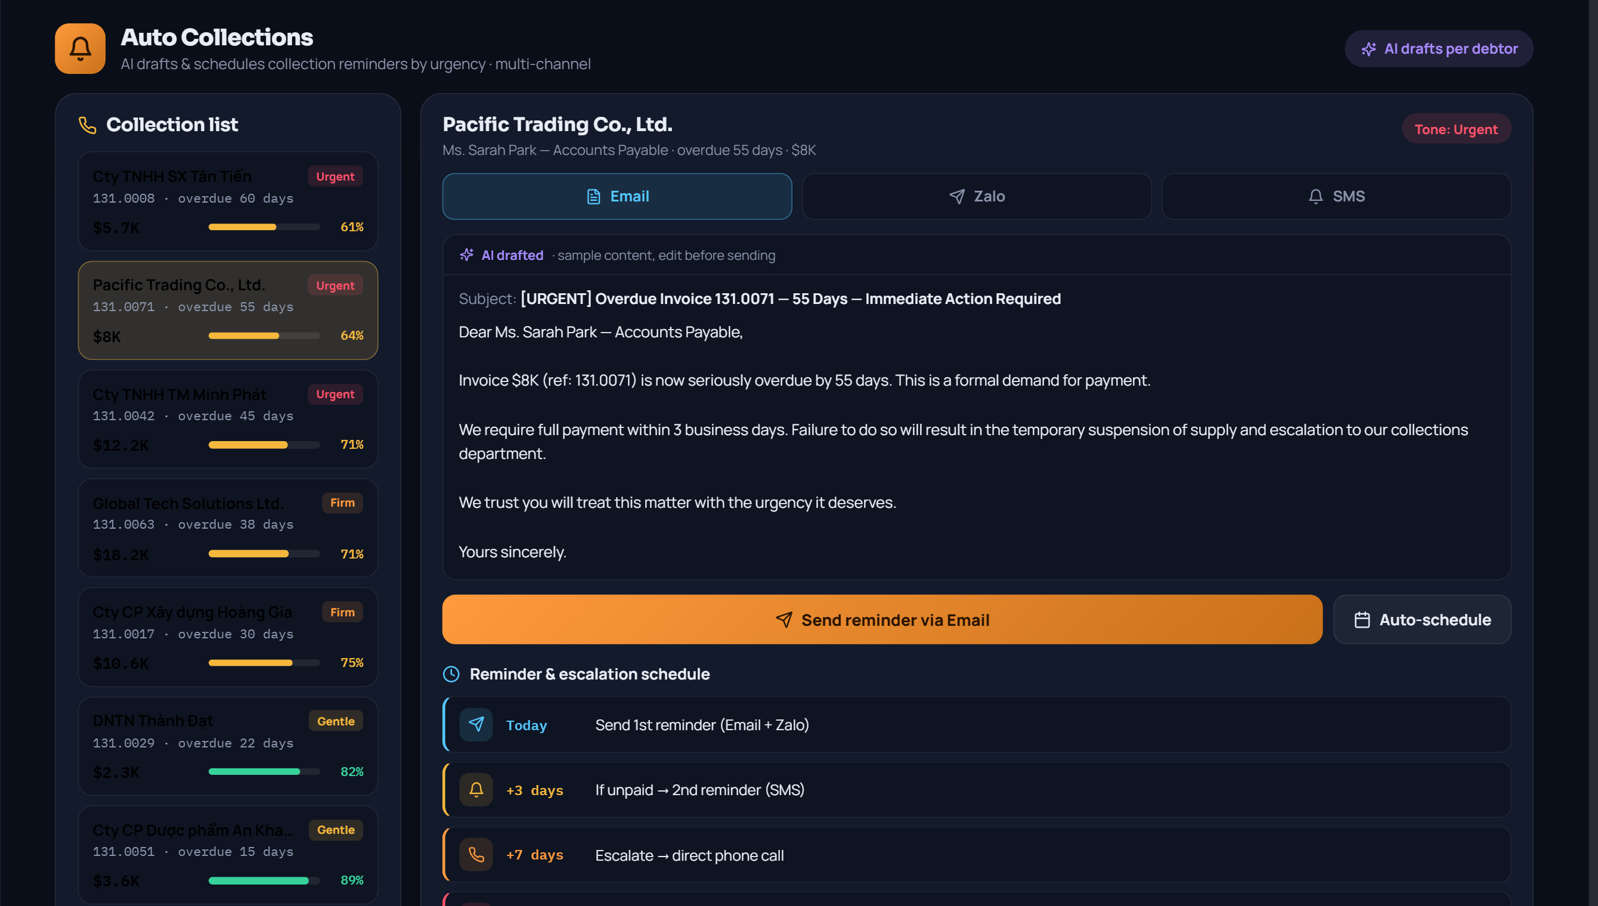Click 'Invoice $8K (ref: 131.0071)' paragraph
The width and height of the screenshot is (1598, 906).
point(804,380)
